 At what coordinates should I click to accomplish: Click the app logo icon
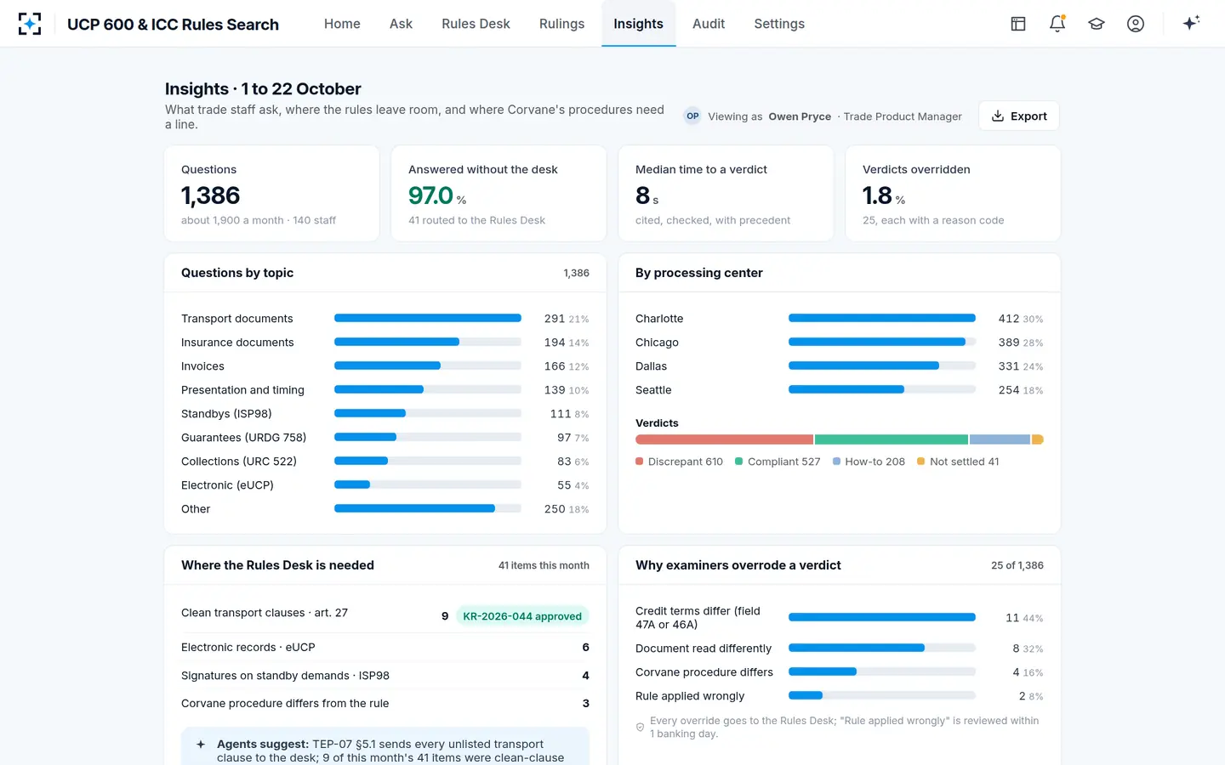[x=30, y=24]
